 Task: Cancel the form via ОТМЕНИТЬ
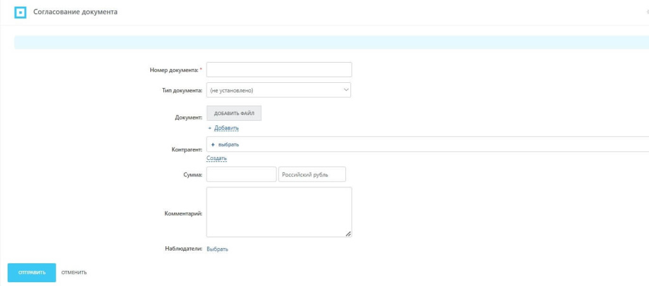click(x=74, y=273)
